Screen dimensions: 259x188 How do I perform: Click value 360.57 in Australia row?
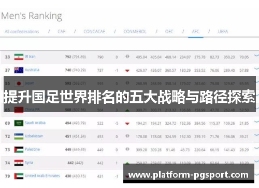click(170, 70)
